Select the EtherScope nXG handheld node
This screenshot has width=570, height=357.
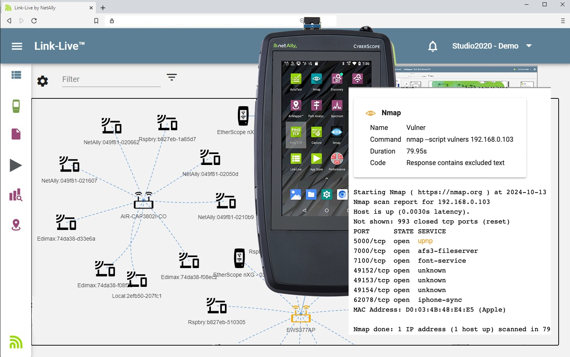(x=239, y=258)
